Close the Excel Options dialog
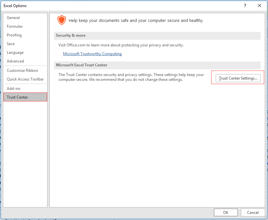 pos(260,5)
